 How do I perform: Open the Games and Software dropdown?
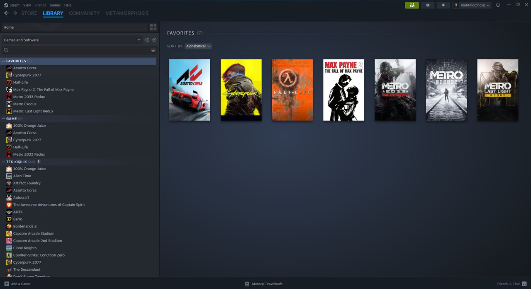pyautogui.click(x=72, y=40)
